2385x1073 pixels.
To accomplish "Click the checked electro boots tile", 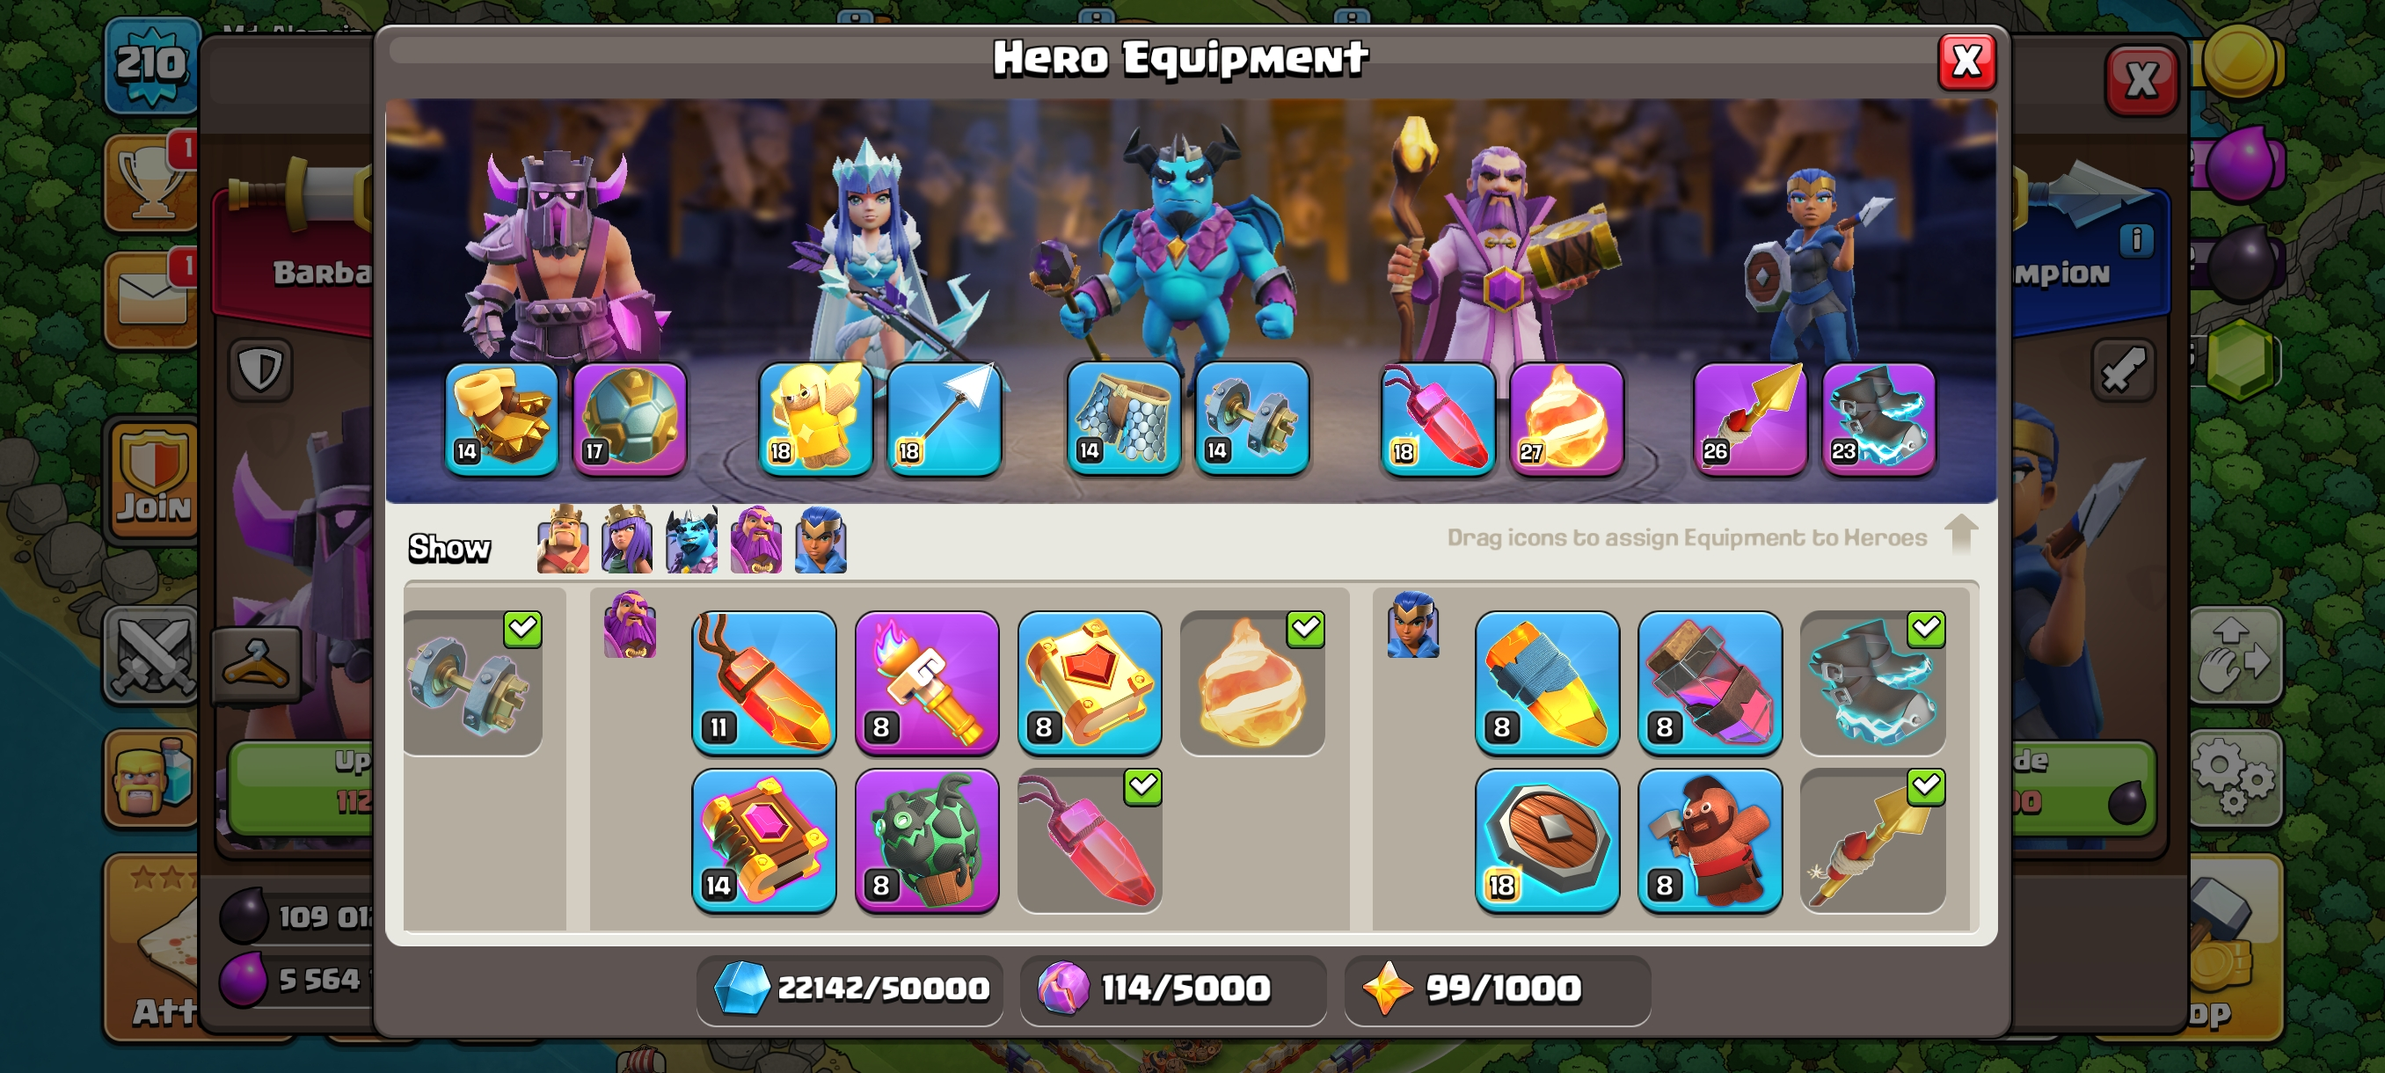I will [x=1873, y=682].
